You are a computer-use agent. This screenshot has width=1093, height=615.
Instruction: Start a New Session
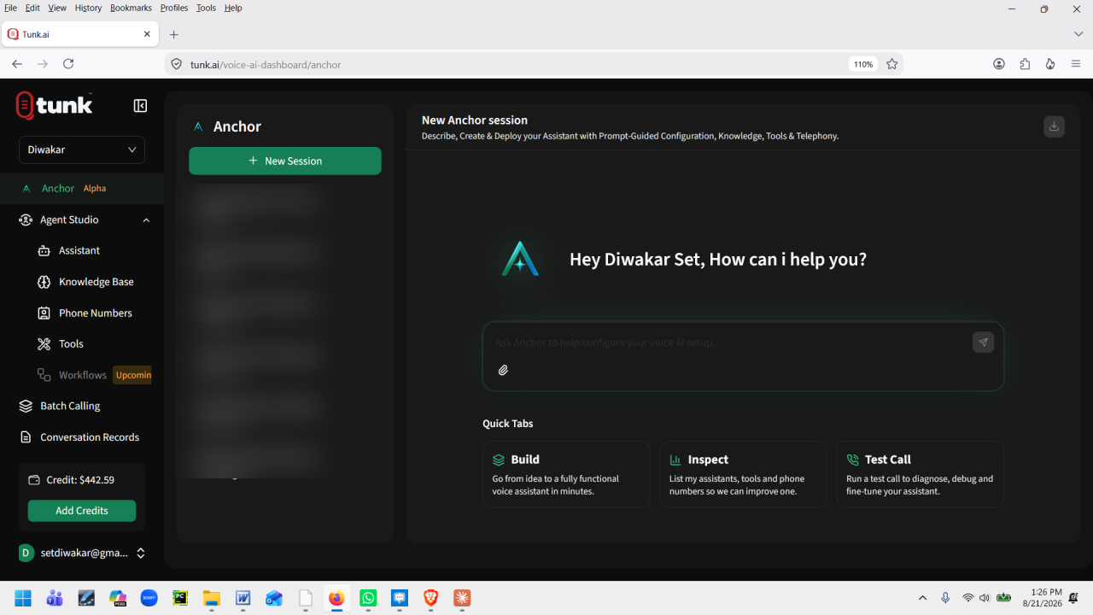click(285, 161)
